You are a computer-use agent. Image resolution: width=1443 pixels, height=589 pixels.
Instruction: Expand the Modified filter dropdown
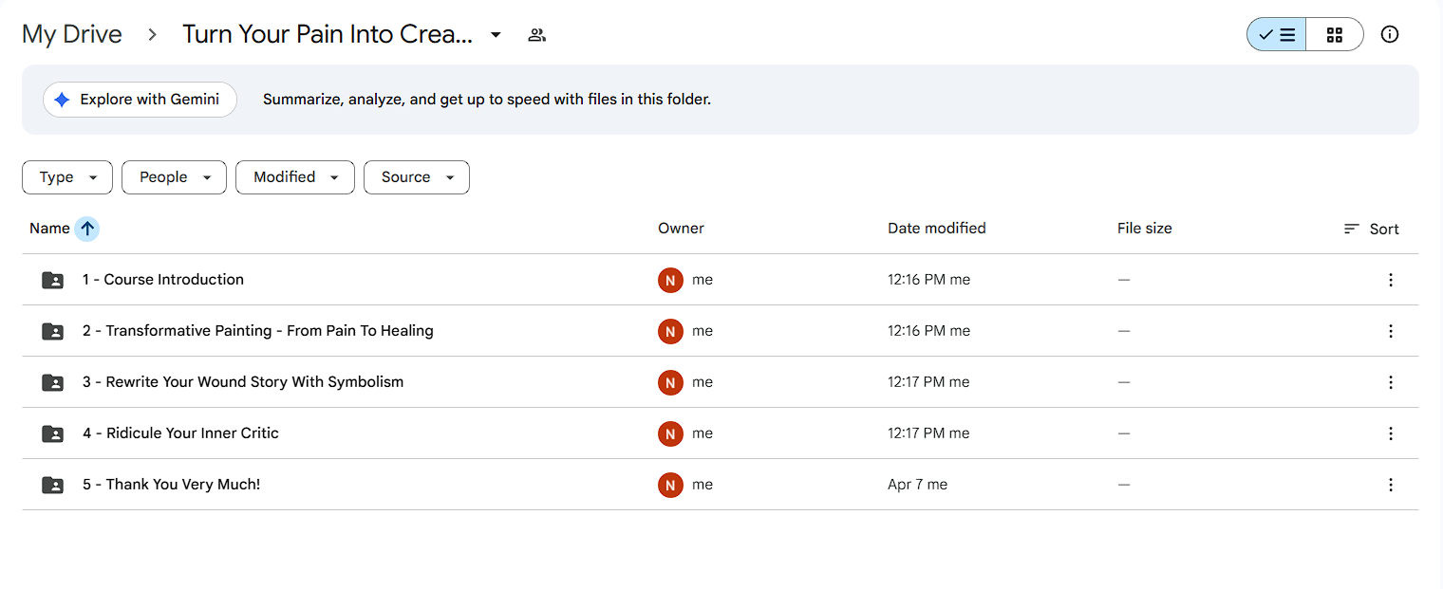click(295, 177)
